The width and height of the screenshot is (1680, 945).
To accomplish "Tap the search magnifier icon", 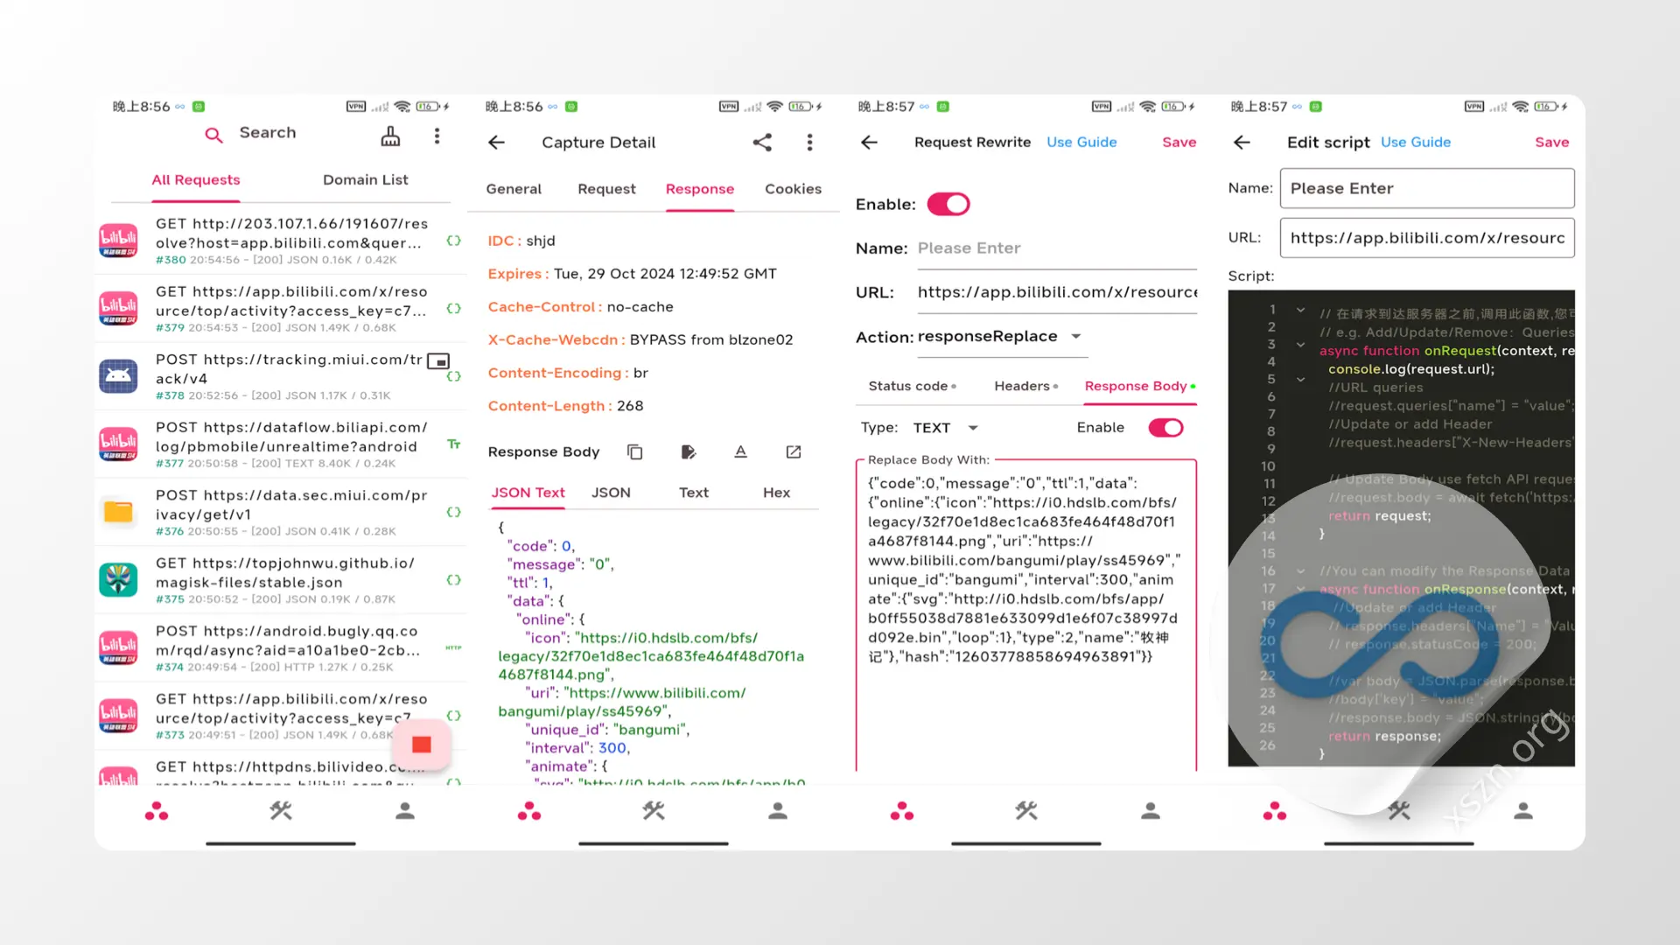I will point(213,135).
